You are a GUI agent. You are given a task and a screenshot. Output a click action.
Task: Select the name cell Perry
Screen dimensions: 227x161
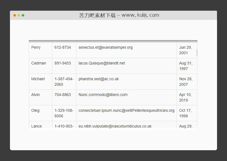pyautogui.click(x=36, y=47)
